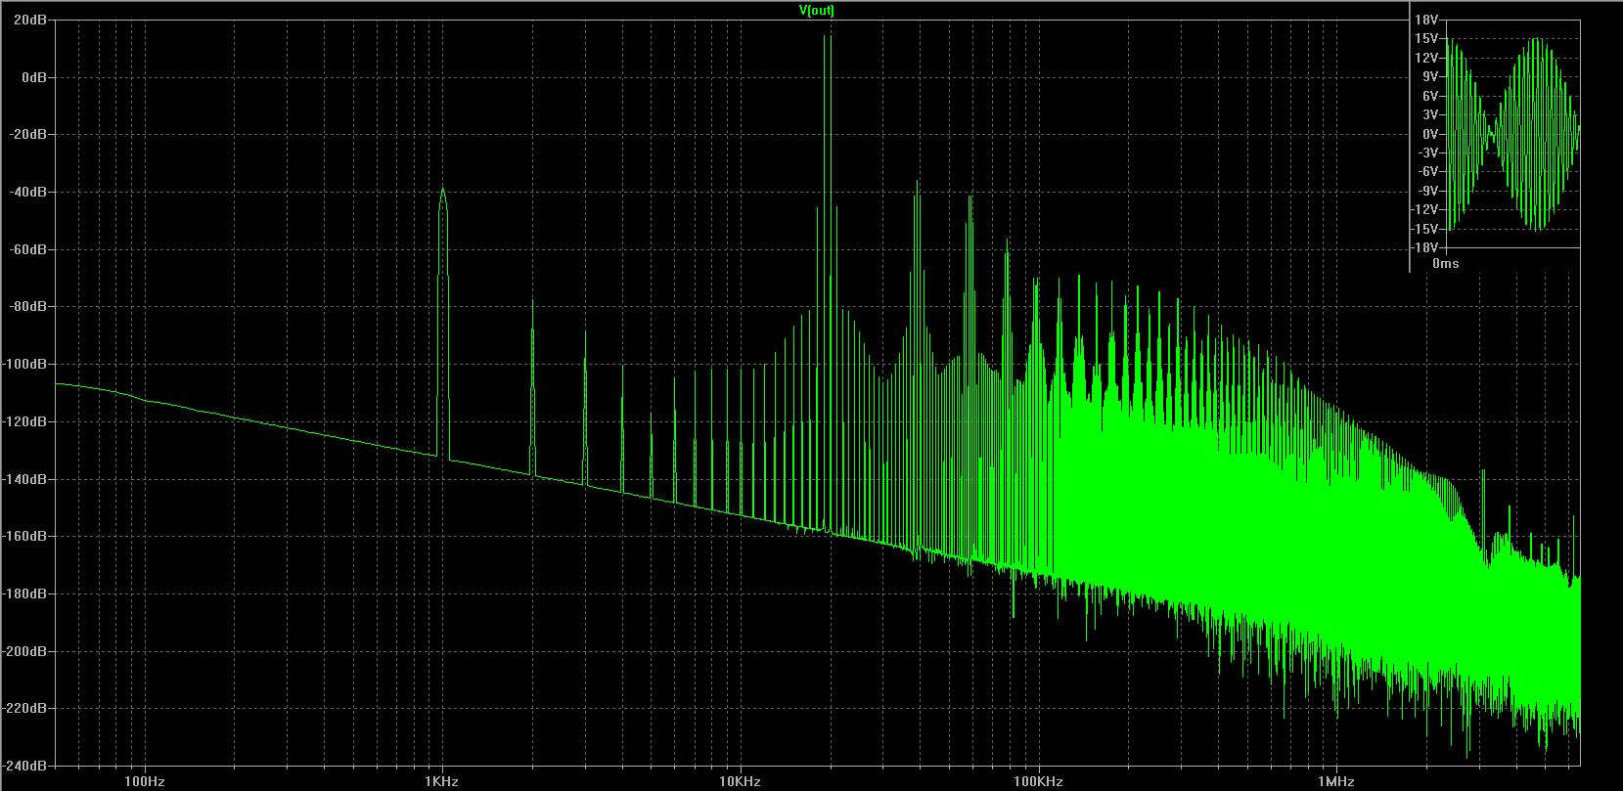Click the -180dB axis label
The image size is (1623, 791).
(x=25, y=594)
